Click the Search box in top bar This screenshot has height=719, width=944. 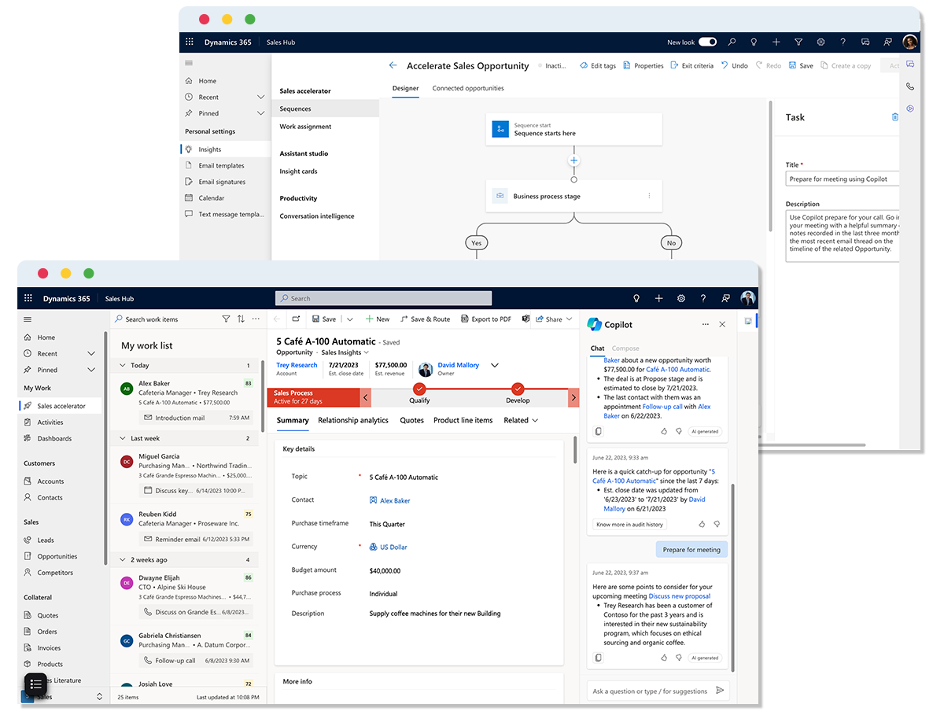pyautogui.click(x=383, y=298)
